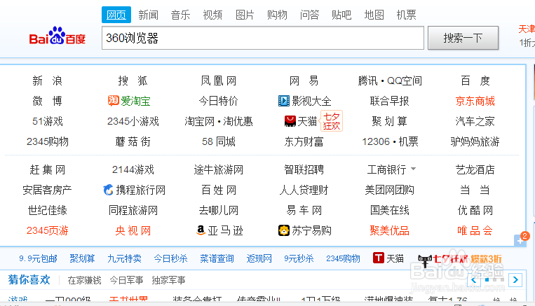
Task: Open the red T 天猫 link in bottom bar
Action: point(388,258)
